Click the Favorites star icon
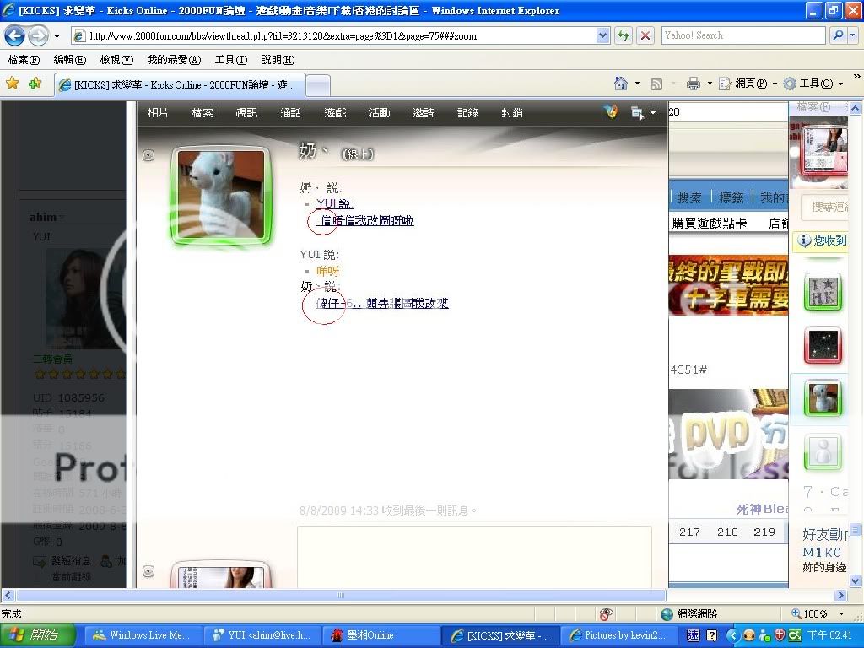 point(13,84)
